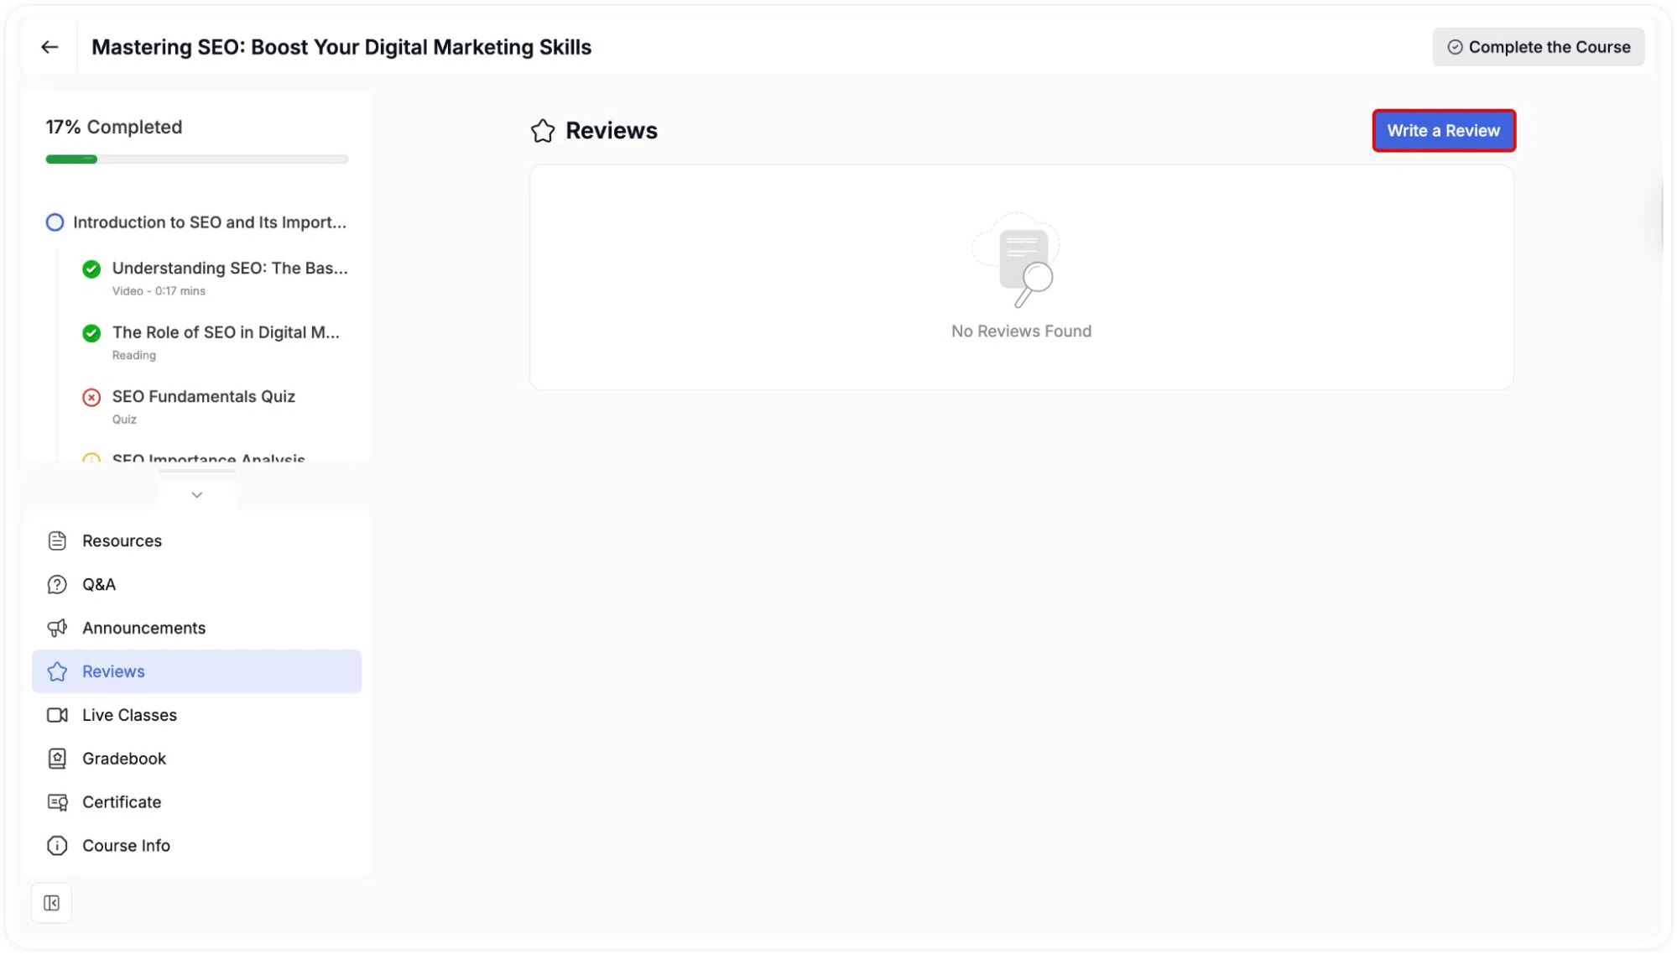
Task: Click the back arrow icon
Action: tap(49, 47)
